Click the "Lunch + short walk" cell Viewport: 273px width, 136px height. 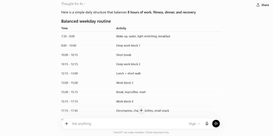[x=129, y=73]
